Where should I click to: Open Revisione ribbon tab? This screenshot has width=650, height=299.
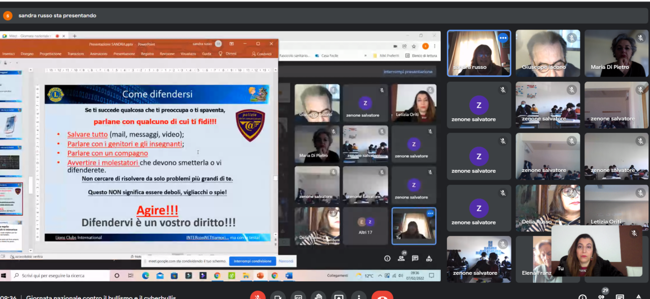[167, 54]
